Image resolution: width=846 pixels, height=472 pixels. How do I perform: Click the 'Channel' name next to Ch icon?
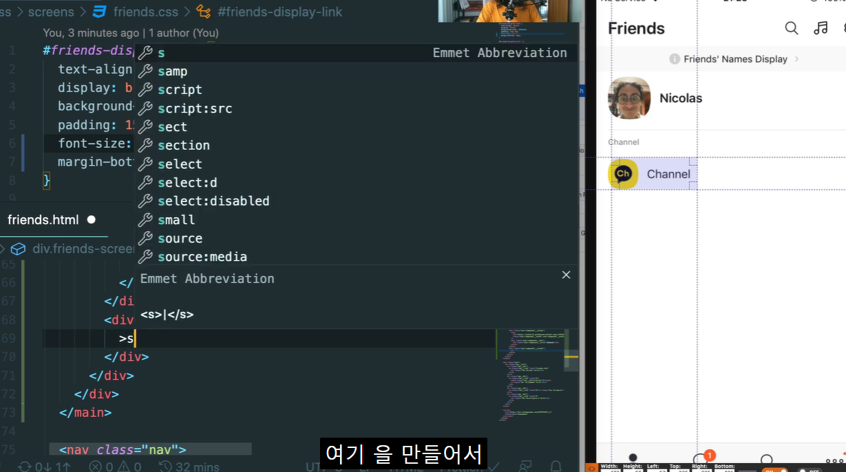668,175
